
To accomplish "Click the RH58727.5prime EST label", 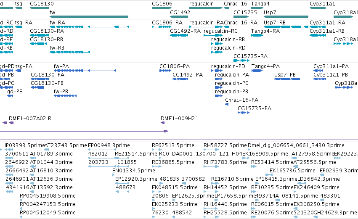I will (225, 145).
